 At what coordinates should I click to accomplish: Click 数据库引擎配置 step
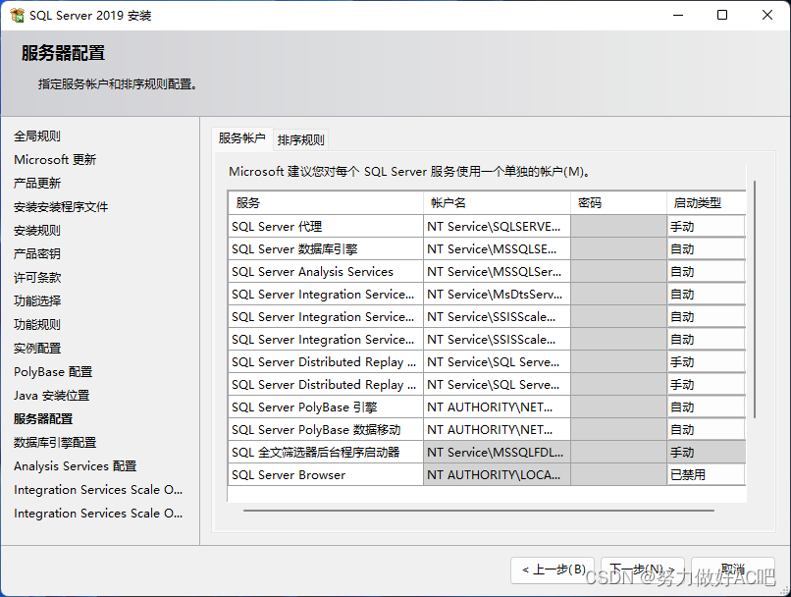coord(55,443)
